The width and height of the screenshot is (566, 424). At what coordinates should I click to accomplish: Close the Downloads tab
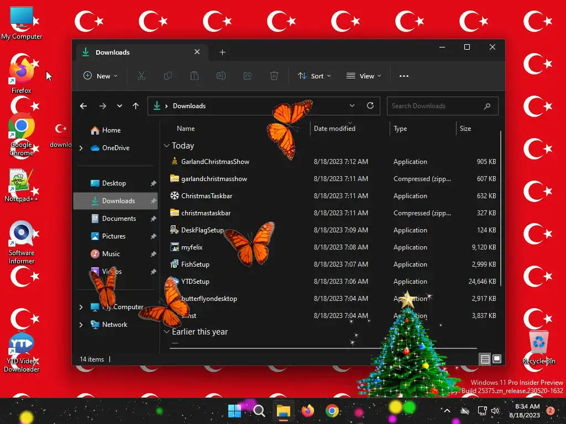pos(197,52)
